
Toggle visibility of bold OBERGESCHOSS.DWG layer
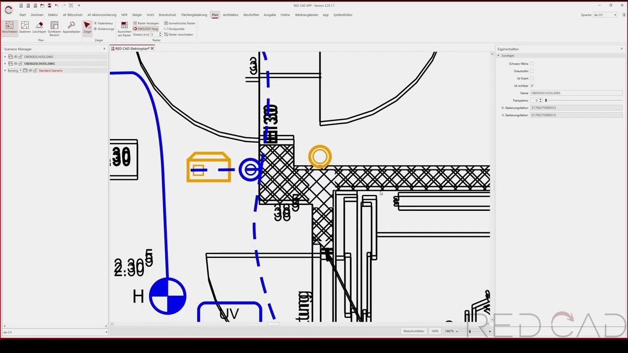pos(16,63)
